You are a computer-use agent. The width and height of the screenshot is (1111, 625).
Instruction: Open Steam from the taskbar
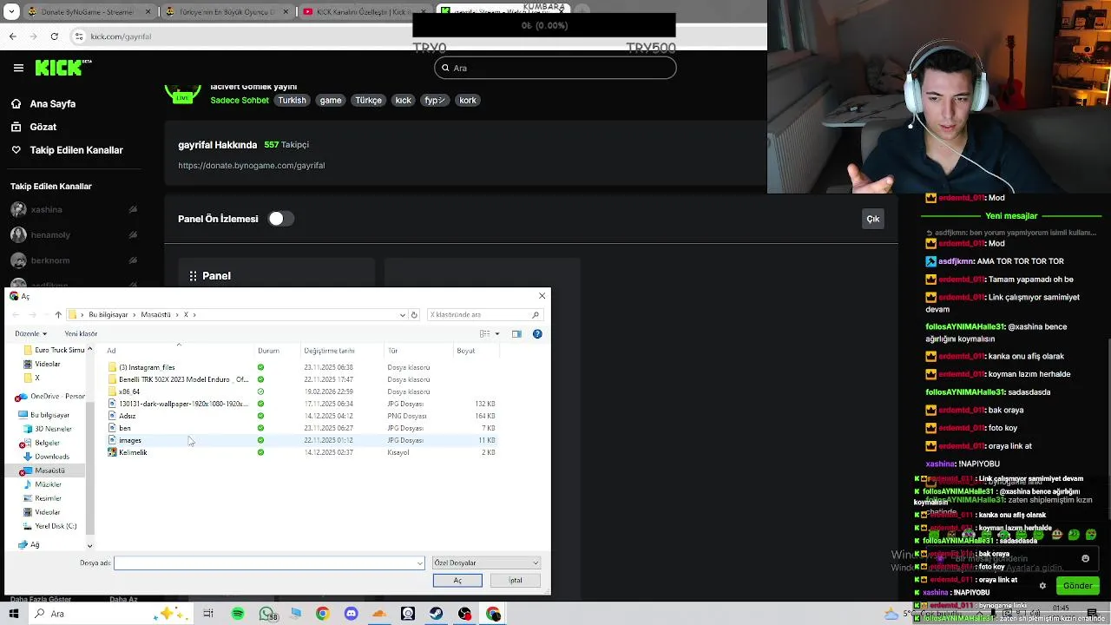tap(436, 614)
